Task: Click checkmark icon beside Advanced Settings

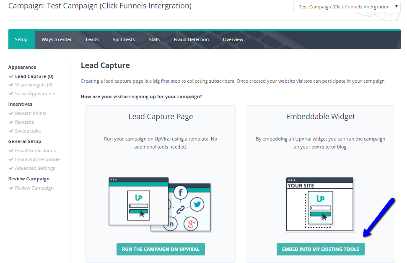Action: coord(11,168)
